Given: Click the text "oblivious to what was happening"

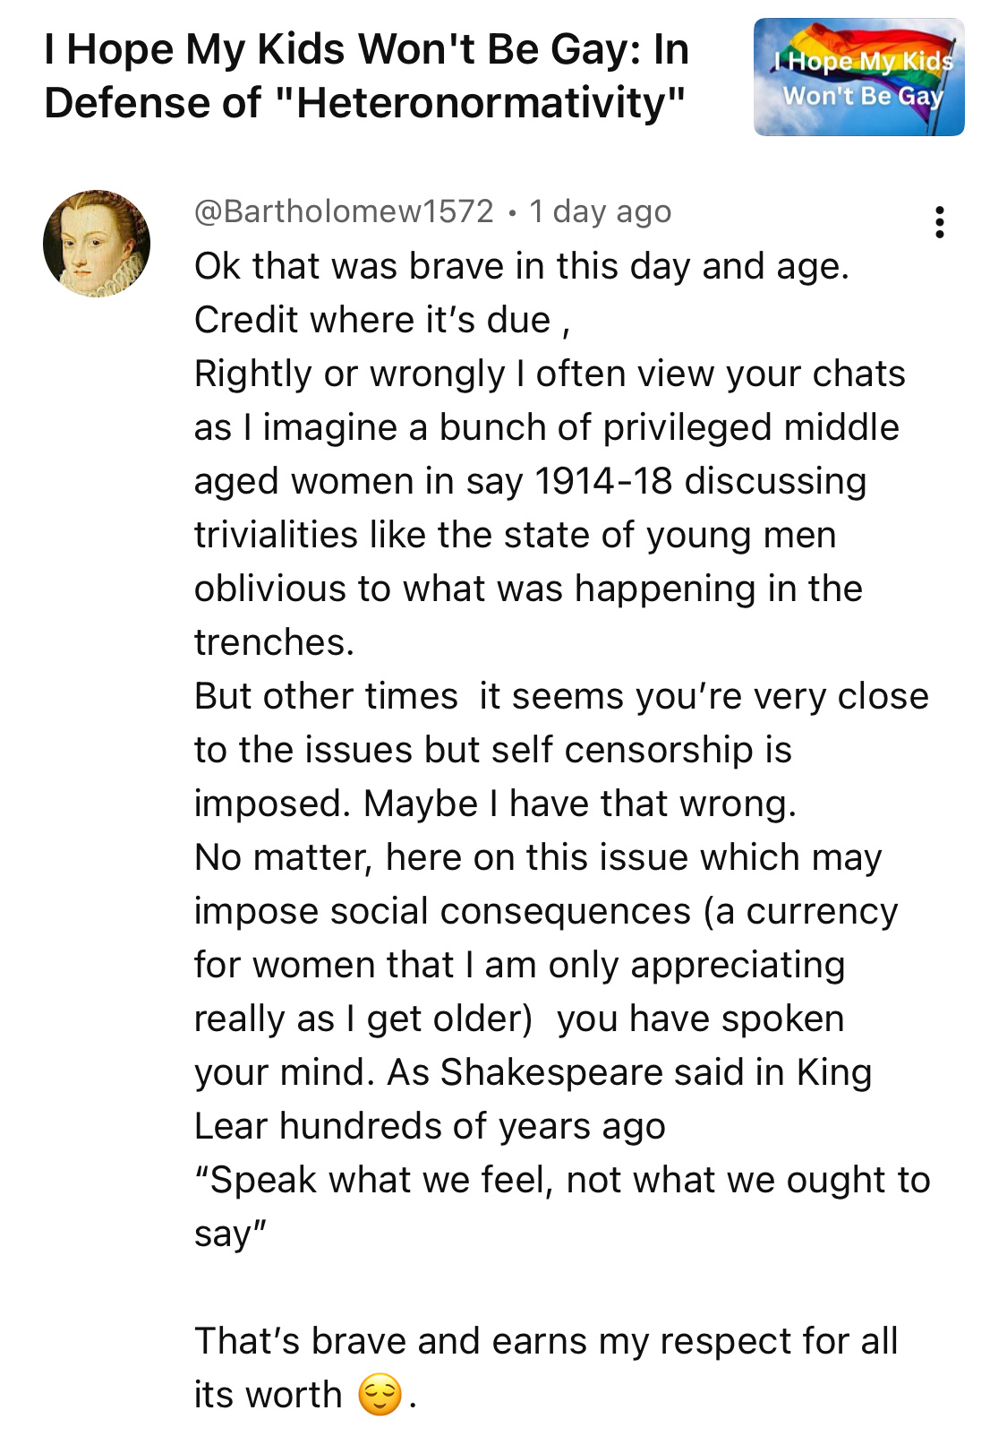Looking at the screenshot, I should tap(528, 589).
